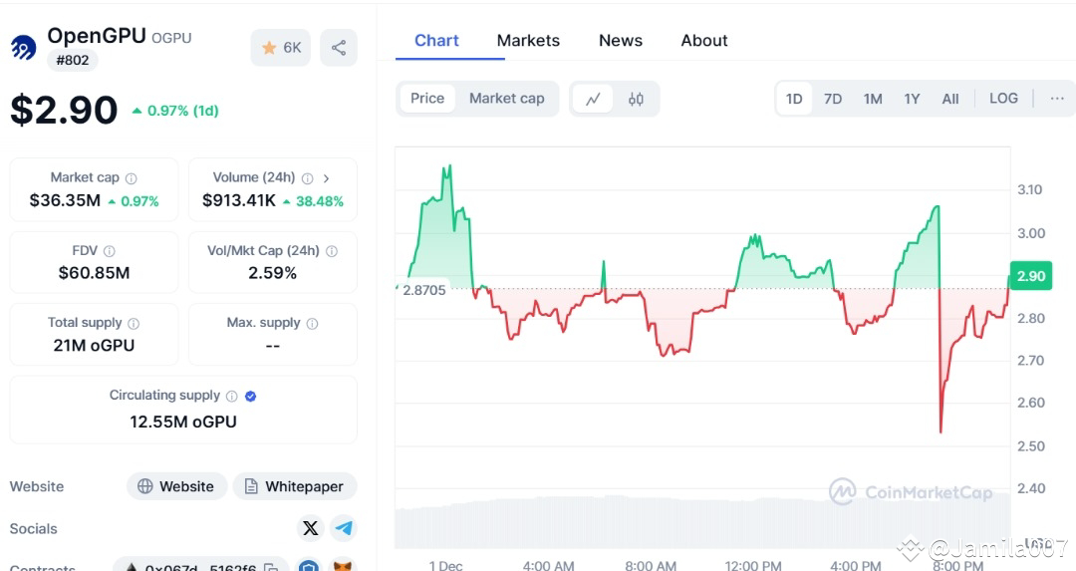Click the 2.50 price axis label
Screen dimensions: 1076x571
pos(1031,446)
